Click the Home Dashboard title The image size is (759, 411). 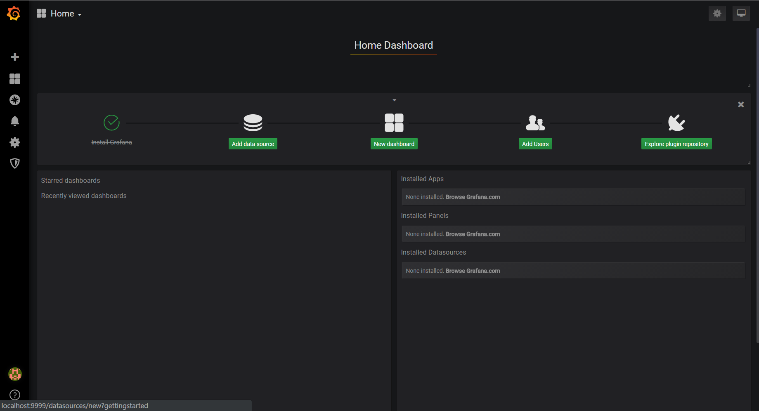[x=394, y=45]
